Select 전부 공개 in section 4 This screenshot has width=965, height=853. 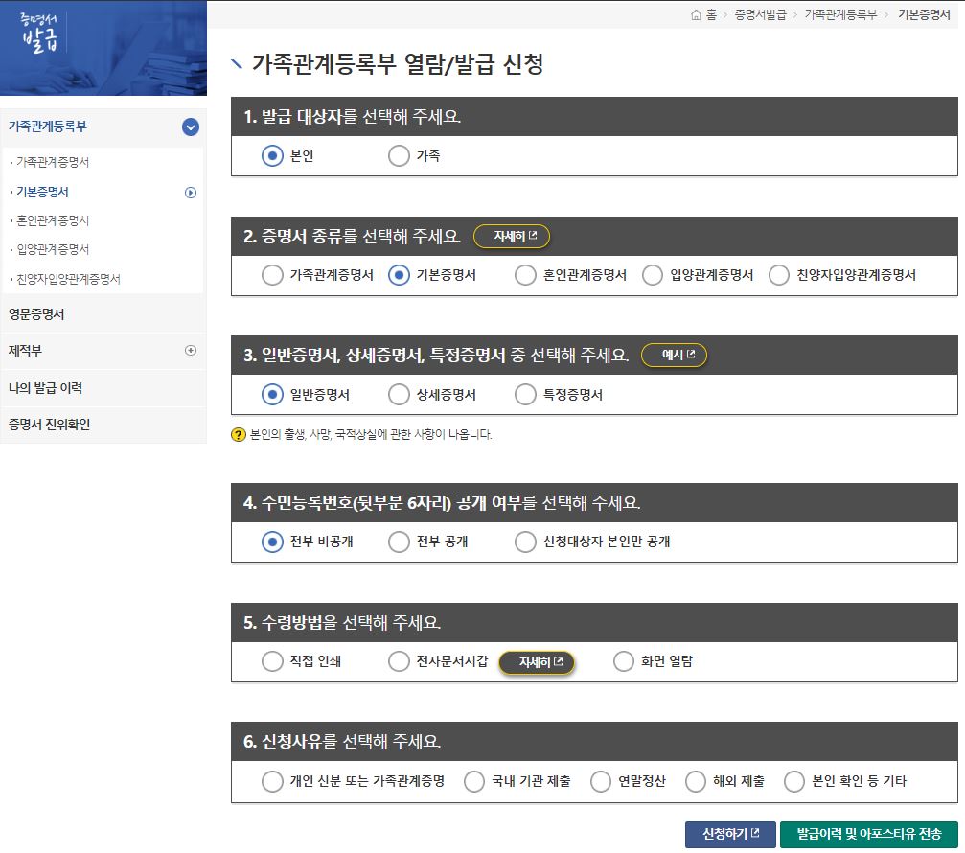tap(397, 542)
